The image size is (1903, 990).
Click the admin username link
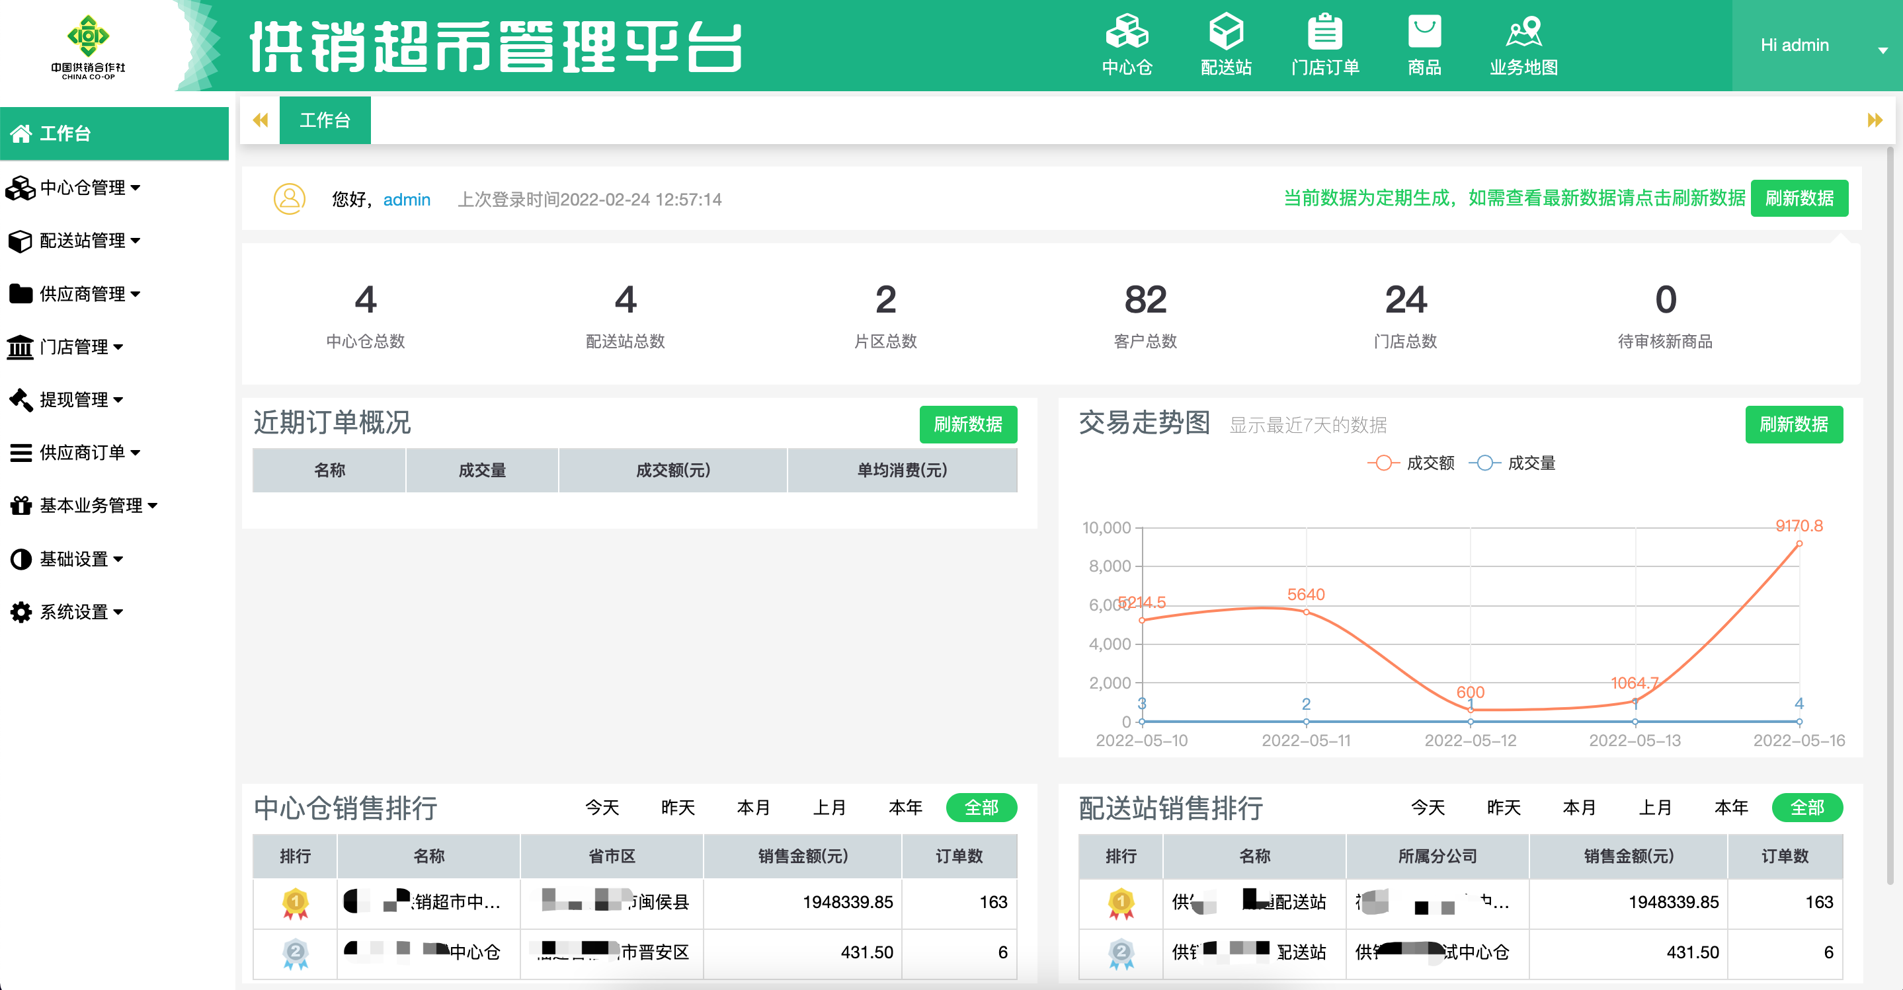click(406, 200)
